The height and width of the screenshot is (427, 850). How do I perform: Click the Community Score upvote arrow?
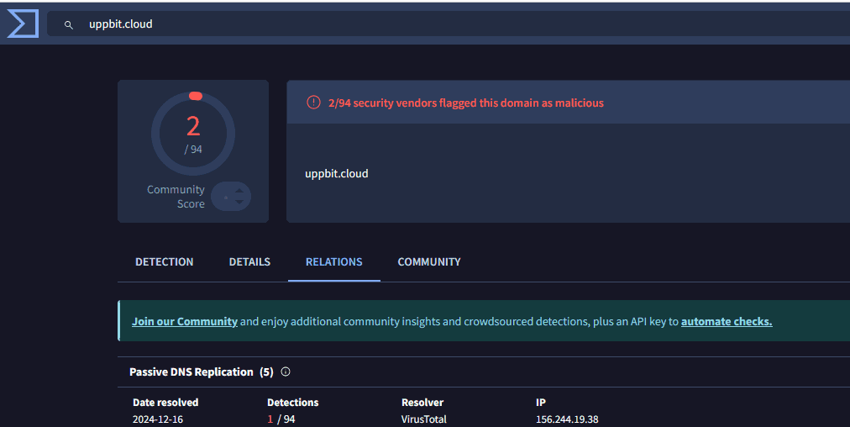pos(239,191)
